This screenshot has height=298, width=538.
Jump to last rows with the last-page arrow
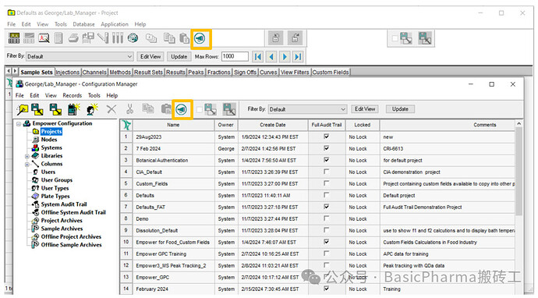(x=298, y=57)
